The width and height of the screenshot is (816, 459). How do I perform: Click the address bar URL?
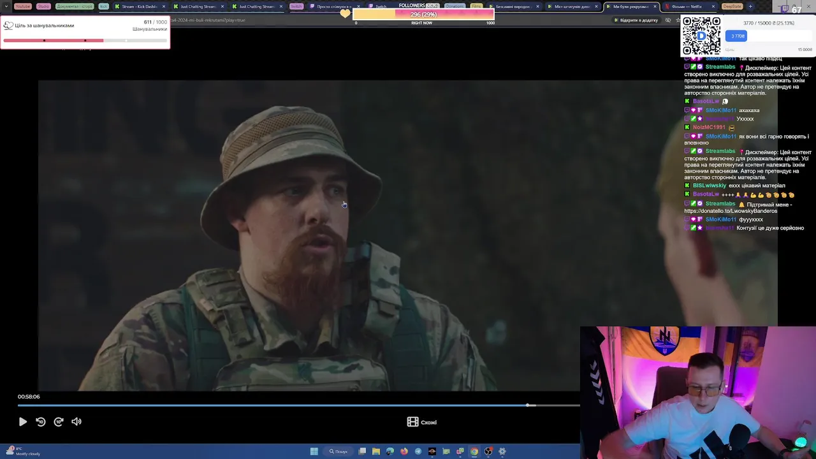208,20
